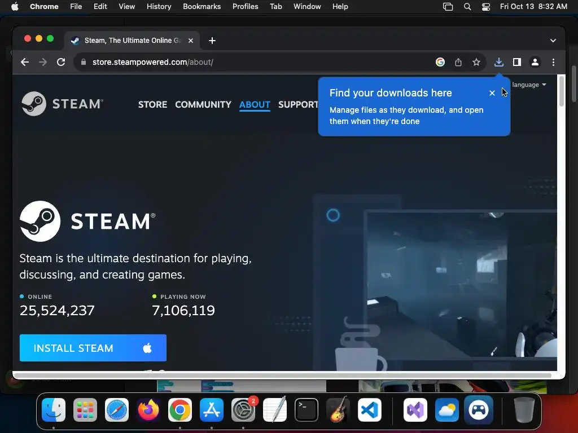This screenshot has height=433, width=578.
Task: Open Weather app from the dock
Action: tap(447, 410)
